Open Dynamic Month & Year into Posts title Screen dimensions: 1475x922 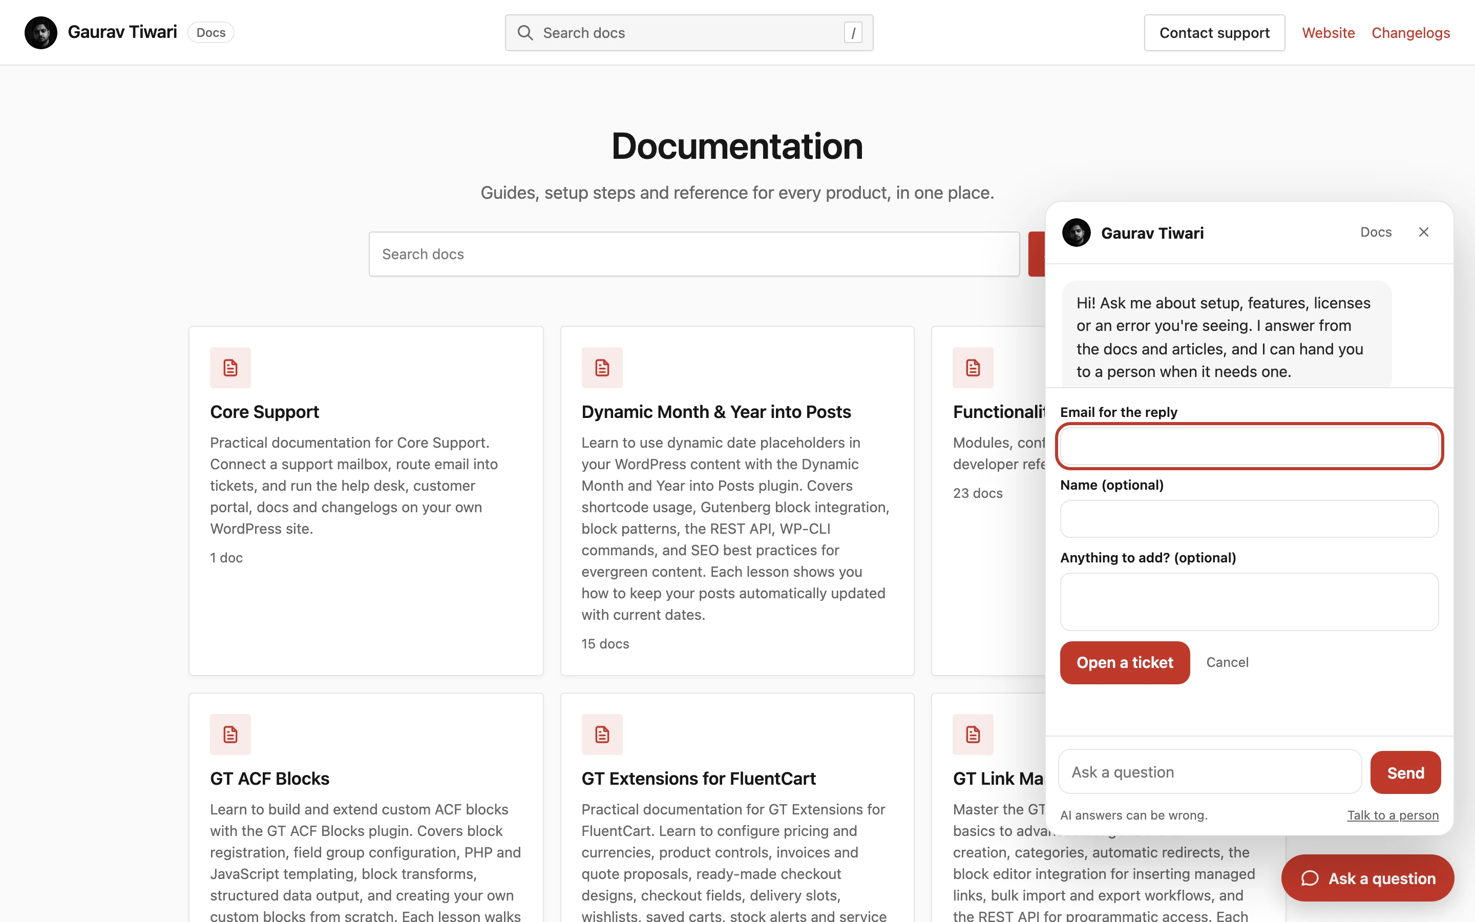point(716,412)
